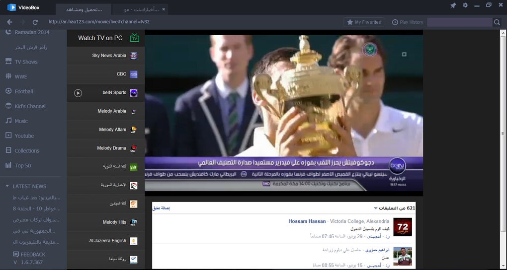Image resolution: width=507 pixels, height=270 pixels.
Task: Click إضافة تعليق add comment link
Action: pos(162,208)
